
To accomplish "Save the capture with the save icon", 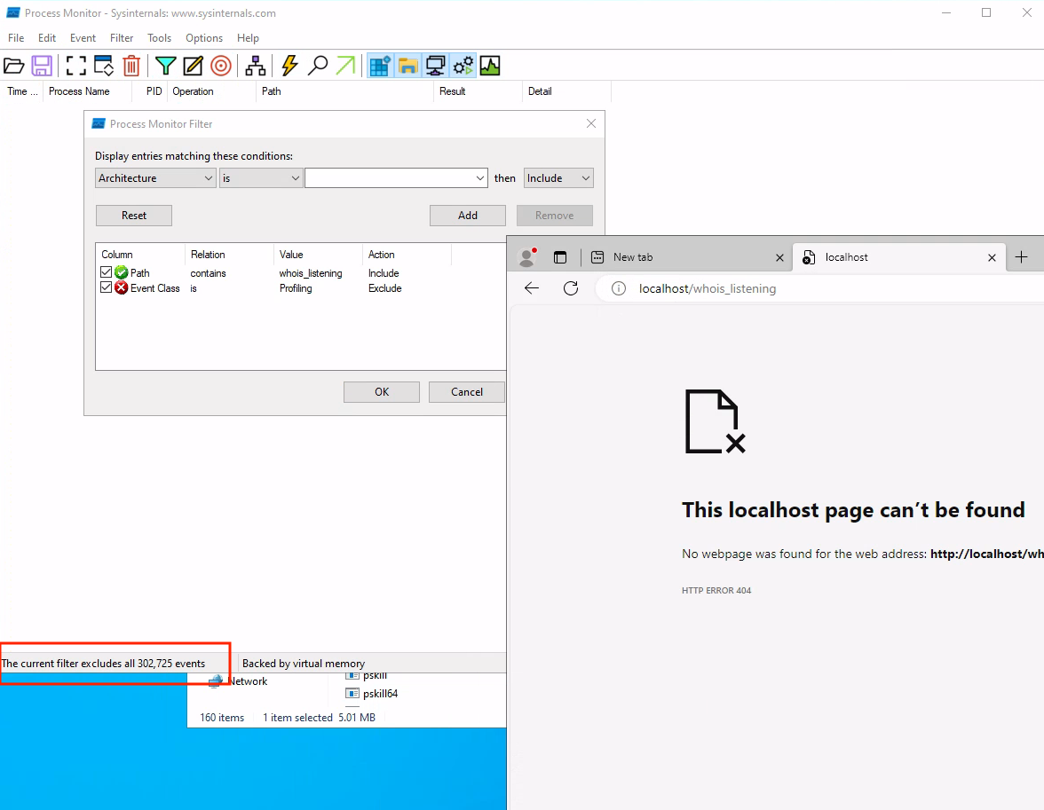I will click(41, 65).
